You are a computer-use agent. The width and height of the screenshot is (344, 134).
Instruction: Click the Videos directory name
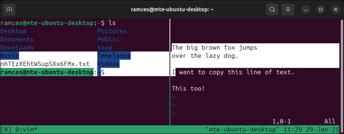tap(108, 64)
